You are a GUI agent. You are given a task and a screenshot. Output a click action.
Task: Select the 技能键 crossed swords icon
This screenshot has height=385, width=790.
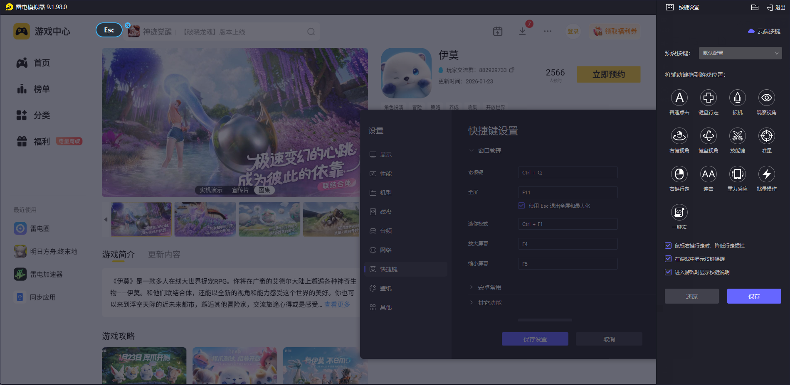click(x=737, y=136)
